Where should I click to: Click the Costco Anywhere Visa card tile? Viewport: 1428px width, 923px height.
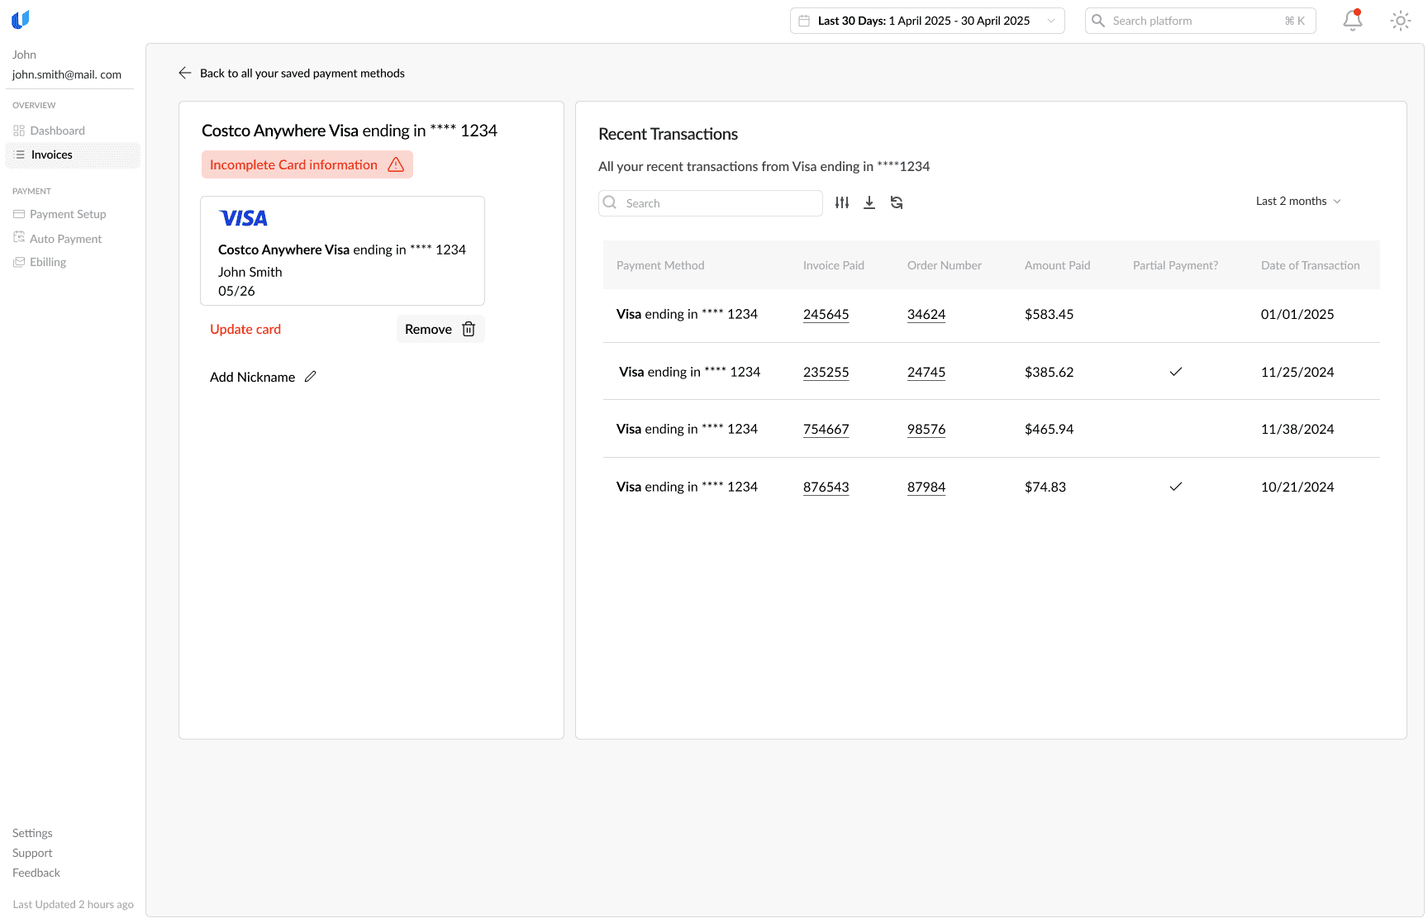coord(342,250)
